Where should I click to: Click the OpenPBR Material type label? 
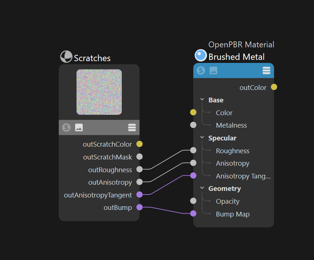(x=241, y=45)
